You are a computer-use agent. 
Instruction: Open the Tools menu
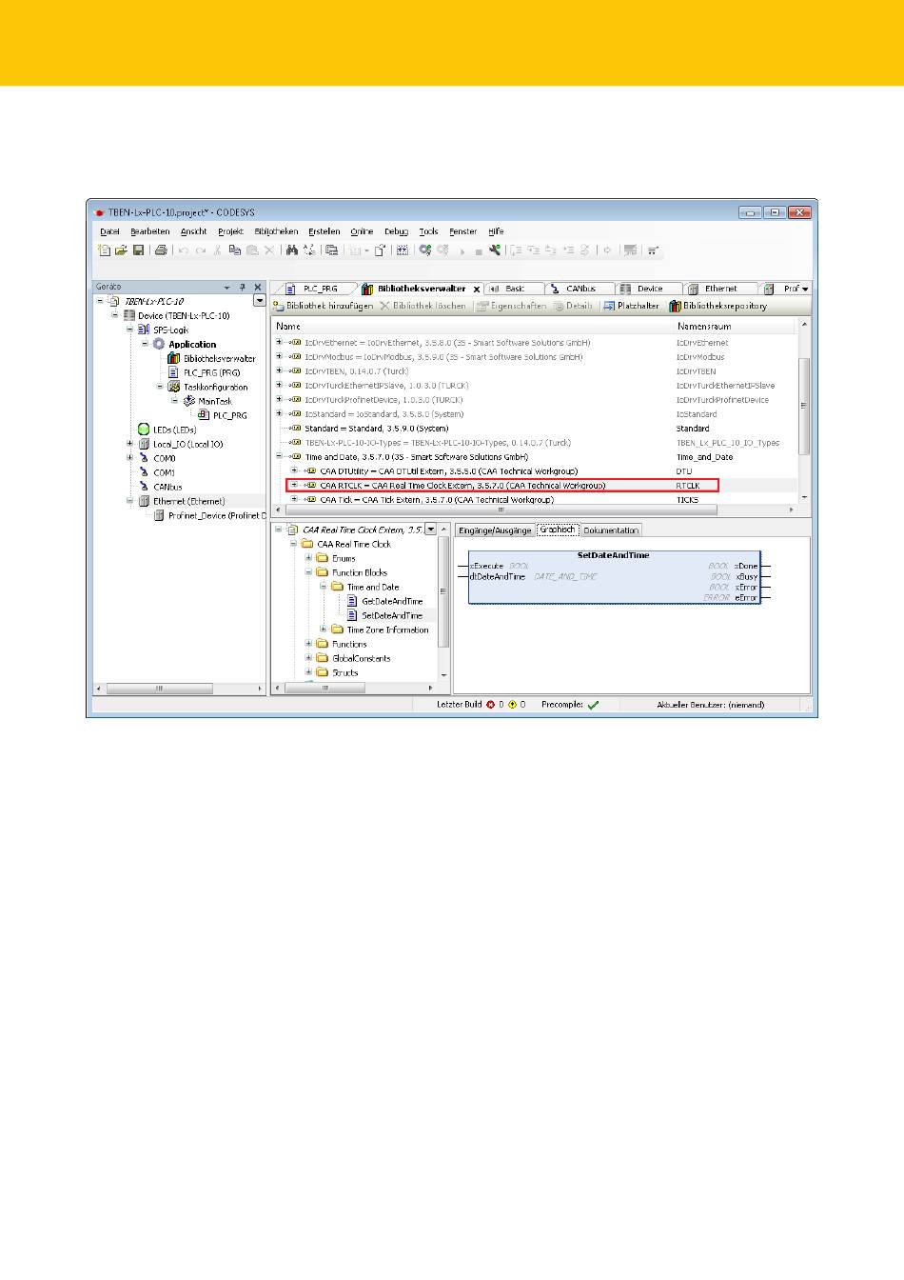pos(429,231)
